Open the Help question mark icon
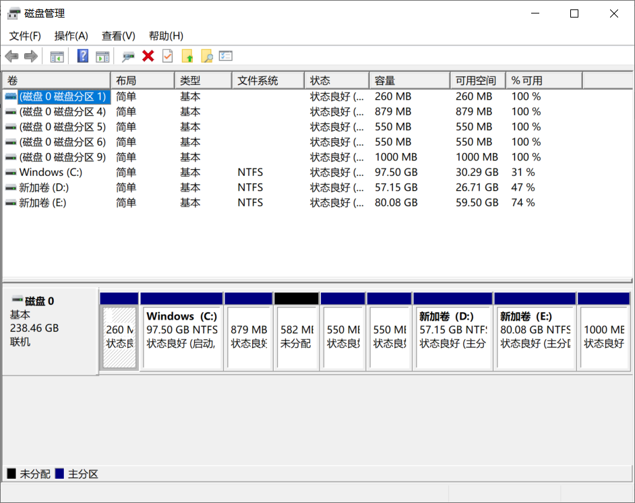The image size is (635, 503). click(83, 56)
